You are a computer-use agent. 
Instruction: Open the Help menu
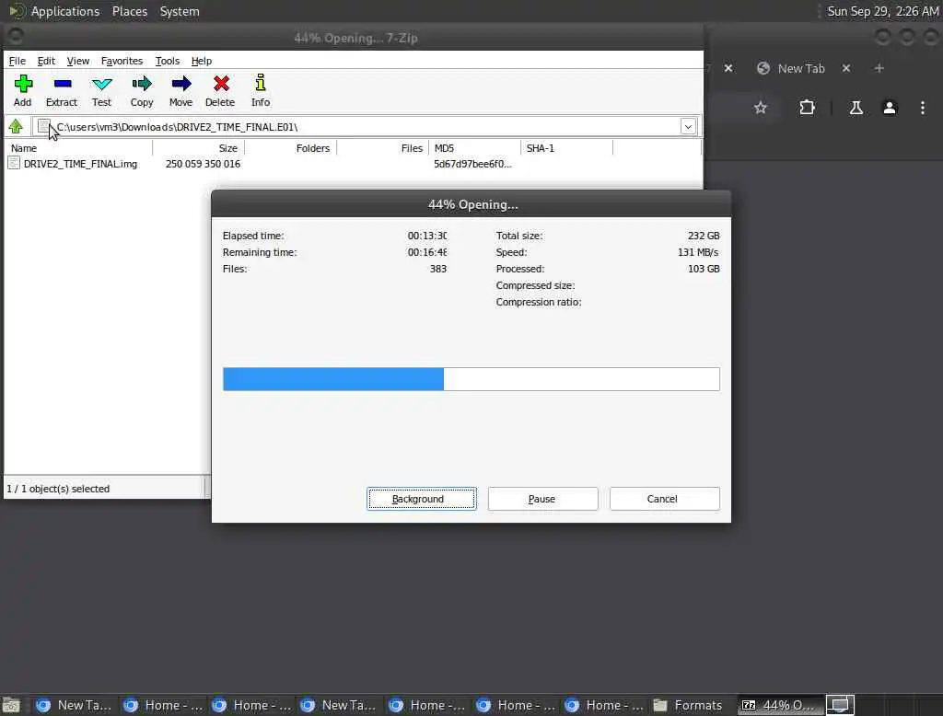[202, 61]
